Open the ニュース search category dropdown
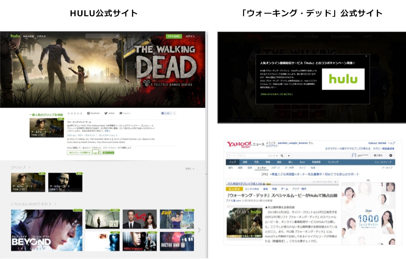The width and height of the screenshot is (406, 259). [272, 156]
